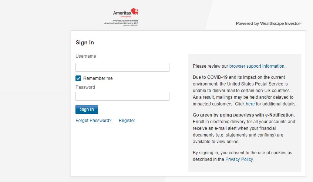Open the Forgot Password? link

pyautogui.click(x=93, y=121)
